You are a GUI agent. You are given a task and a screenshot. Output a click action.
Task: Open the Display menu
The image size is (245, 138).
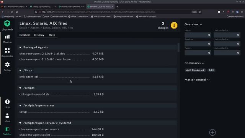(39, 35)
